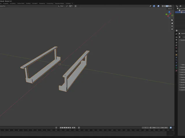The image size is (185, 138).
Task: Expand the Relations panel
Action: [182, 67]
